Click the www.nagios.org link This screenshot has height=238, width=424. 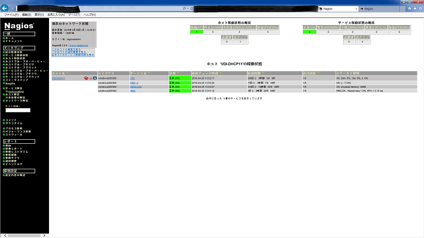click(79, 45)
